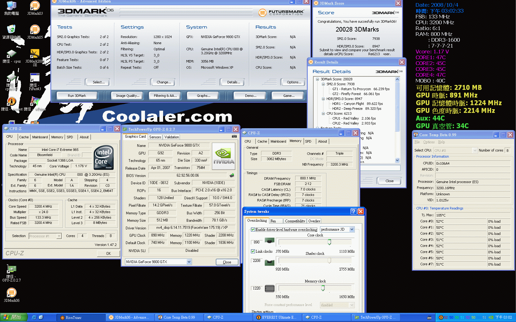Viewport: 516px width, 322px height.
Task: Toggle the Link clocks checkbox
Action: tap(253, 251)
